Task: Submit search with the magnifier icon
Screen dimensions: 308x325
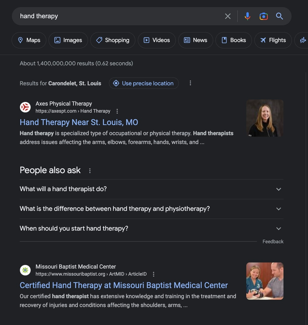Action: [279, 16]
